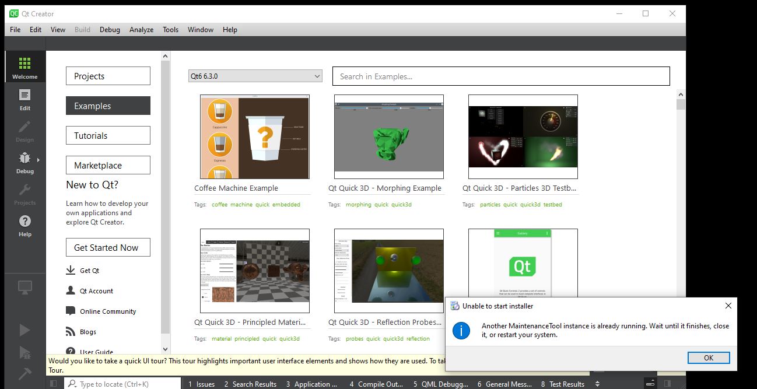
Task: Click the Tutorials button
Action: pyautogui.click(x=108, y=135)
